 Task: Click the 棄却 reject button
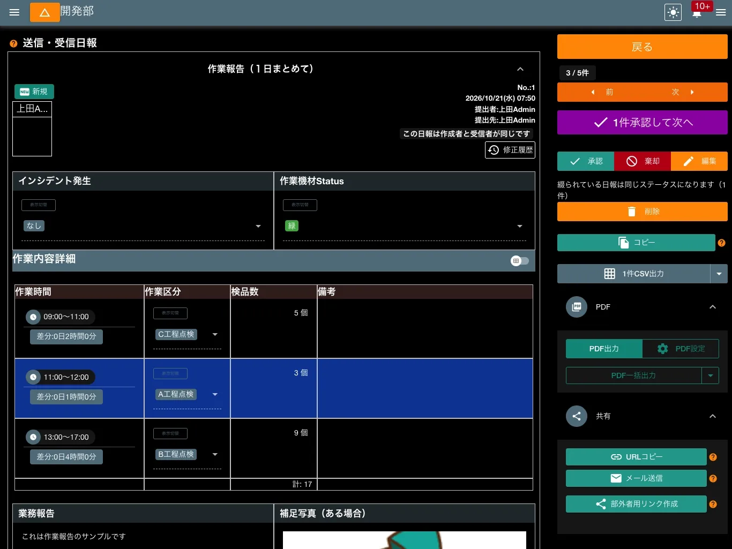coord(643,161)
